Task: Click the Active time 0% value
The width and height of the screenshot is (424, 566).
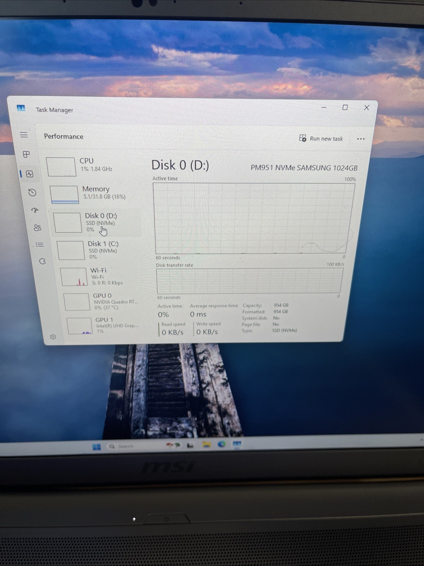Action: (x=163, y=315)
